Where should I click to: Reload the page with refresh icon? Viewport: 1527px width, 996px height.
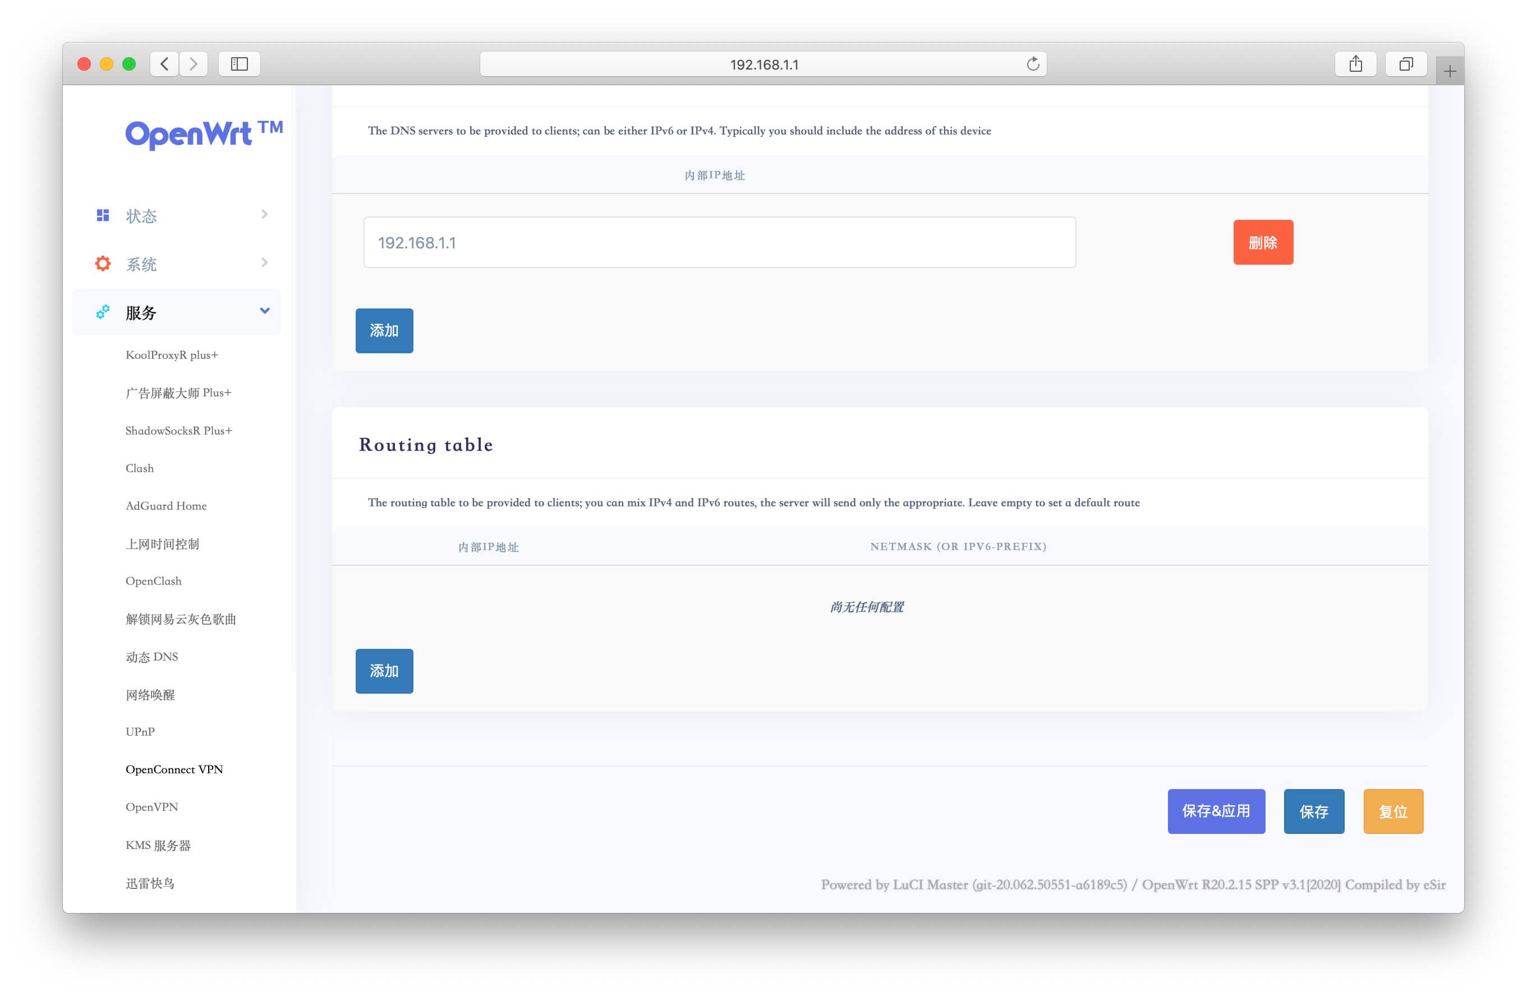(x=1032, y=64)
